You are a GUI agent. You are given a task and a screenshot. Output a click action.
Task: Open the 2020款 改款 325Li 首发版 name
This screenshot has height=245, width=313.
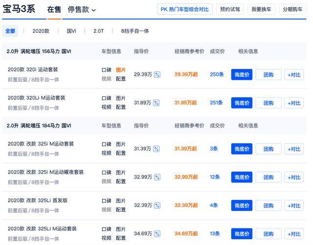coord(38,200)
